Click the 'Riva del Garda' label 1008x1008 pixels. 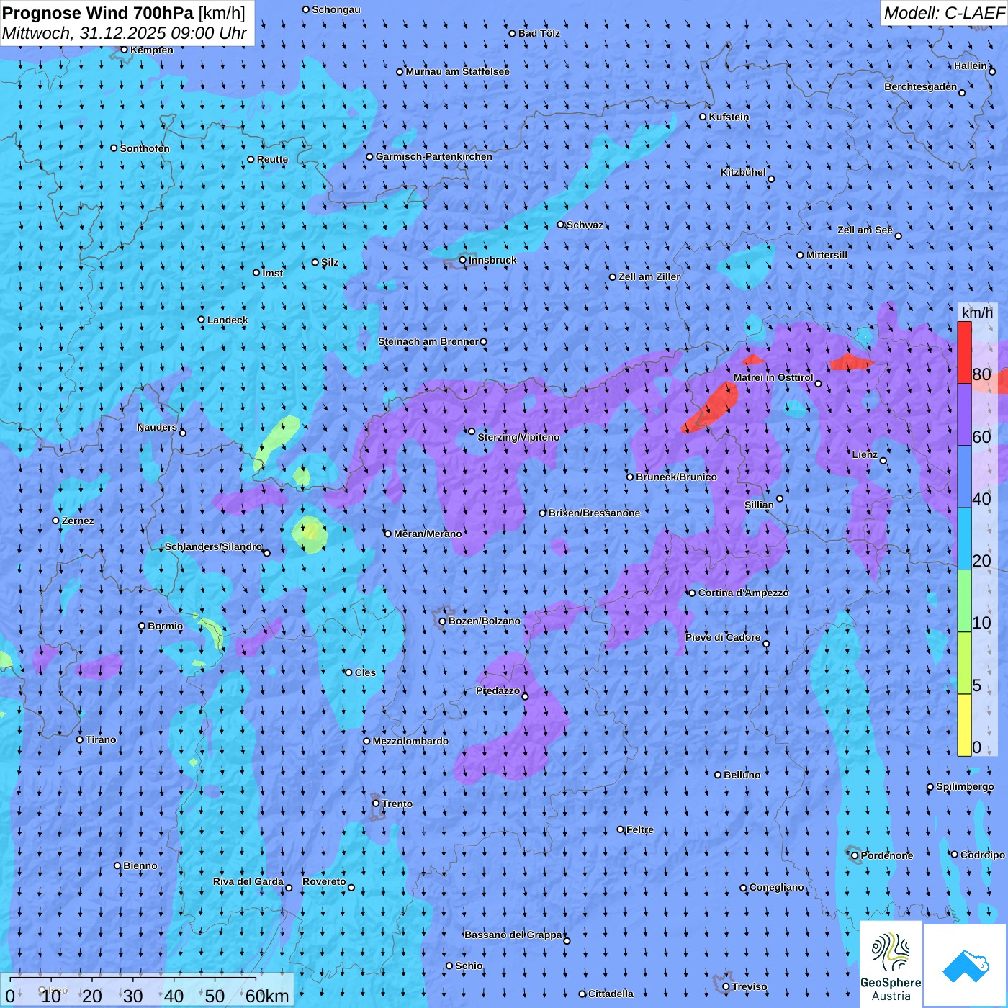(x=248, y=881)
